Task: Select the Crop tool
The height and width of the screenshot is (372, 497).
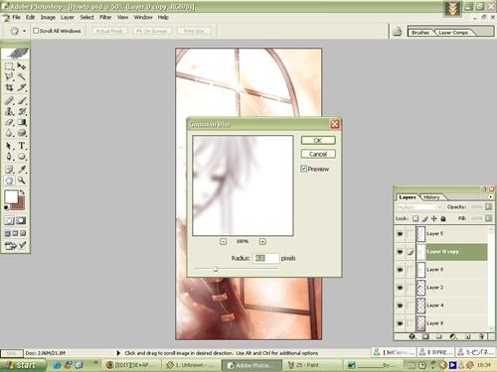Action: (x=9, y=87)
